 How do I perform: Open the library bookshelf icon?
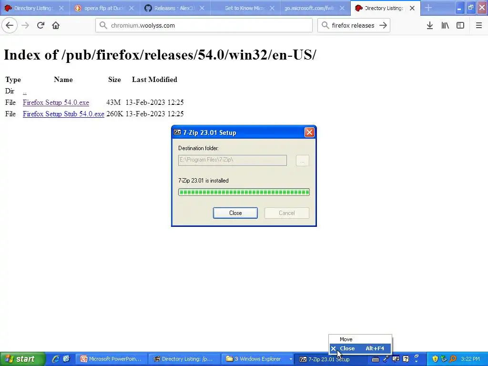(445, 25)
